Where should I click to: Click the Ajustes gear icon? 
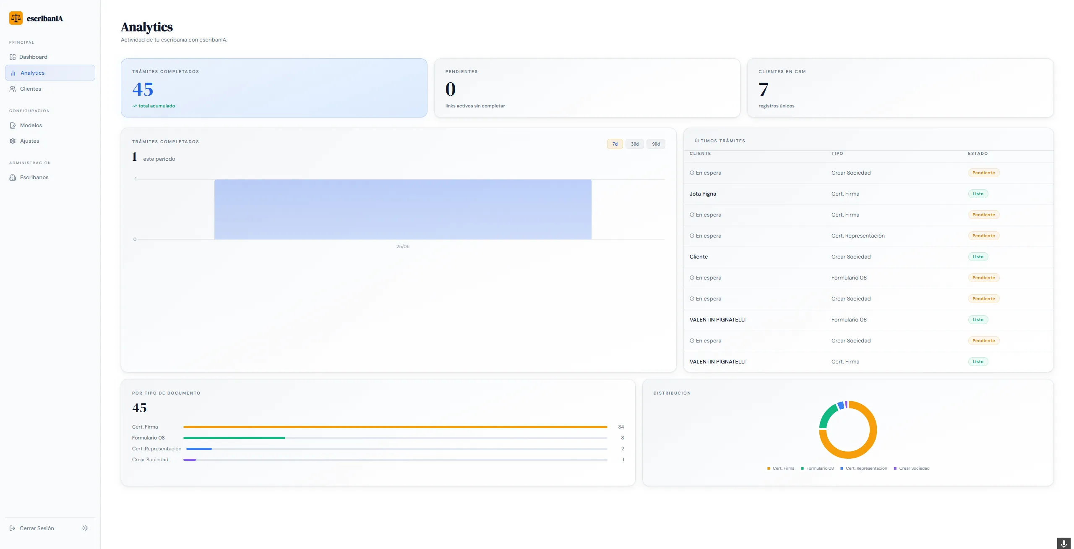pyautogui.click(x=13, y=141)
